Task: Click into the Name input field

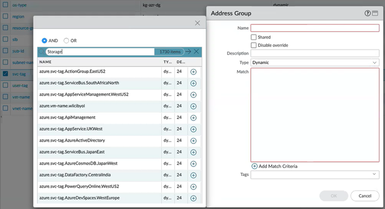Action: (314, 28)
